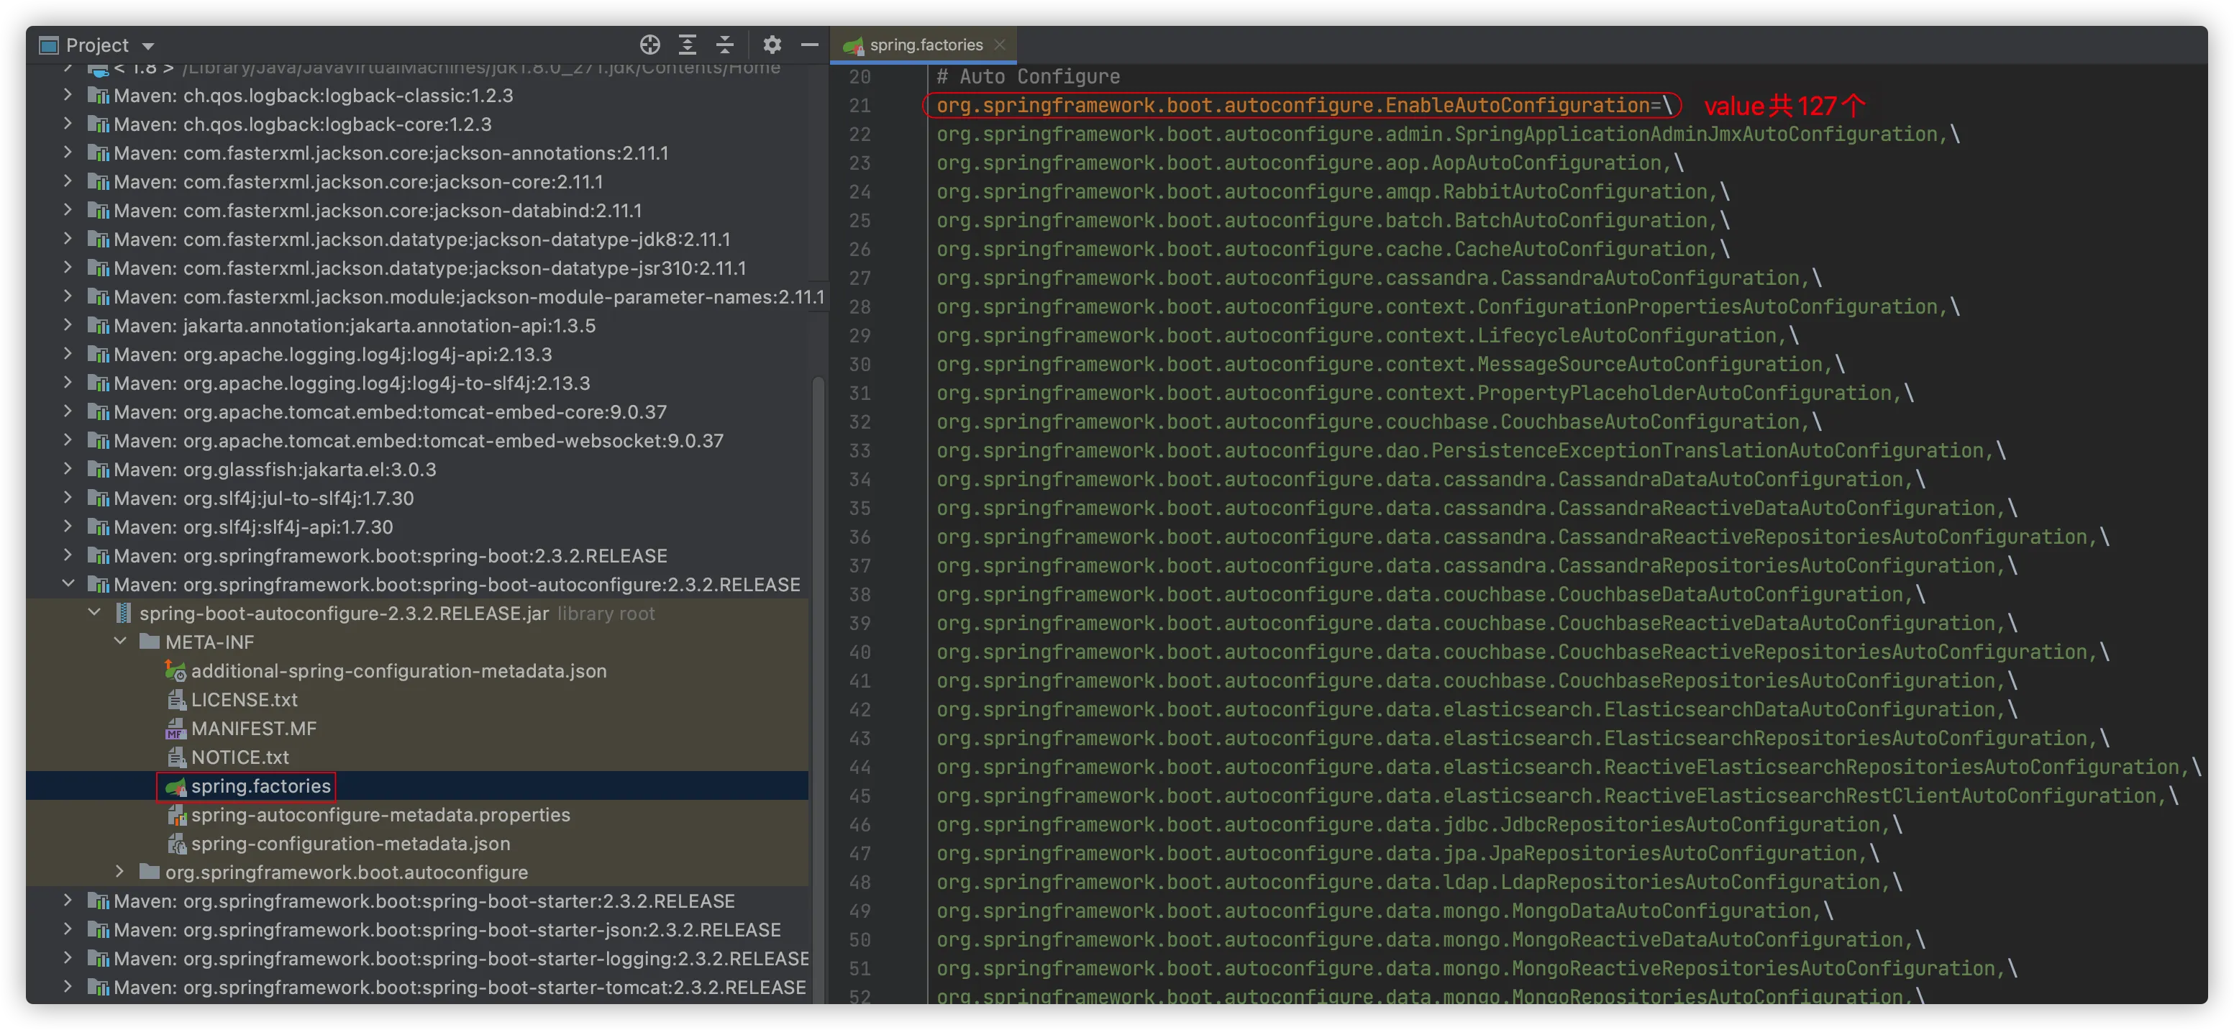
Task: Click the META-INF folder icon
Action: click(x=150, y=642)
